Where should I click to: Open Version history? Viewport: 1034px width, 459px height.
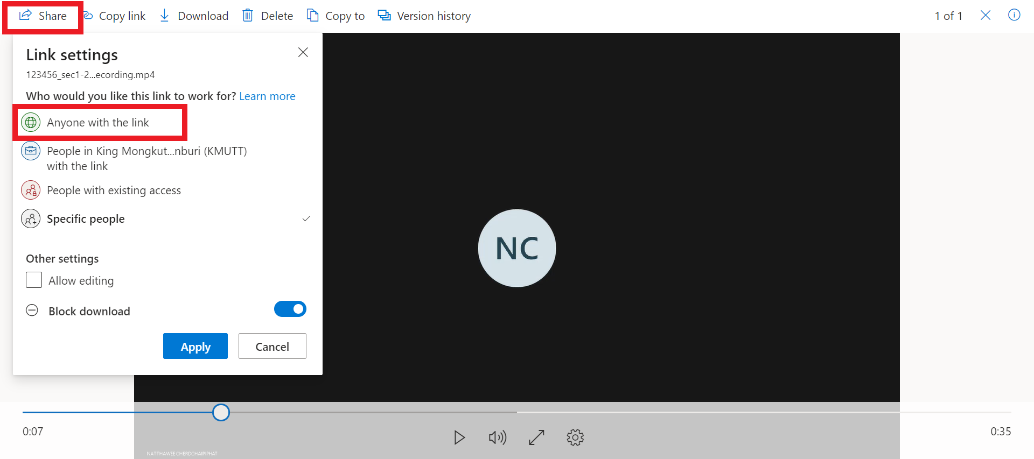[x=424, y=16]
